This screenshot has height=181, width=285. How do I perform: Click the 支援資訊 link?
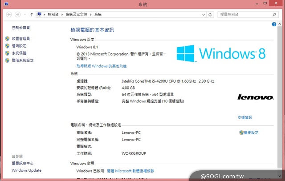click(244, 117)
